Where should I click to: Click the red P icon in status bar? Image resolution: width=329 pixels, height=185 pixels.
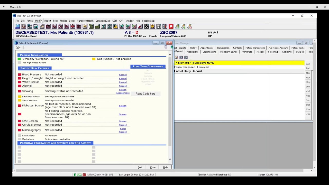tap(84, 175)
